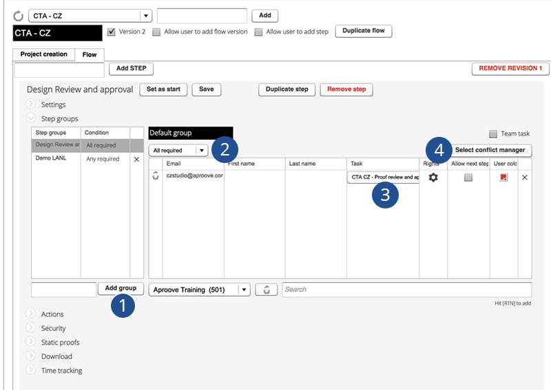Viewport: 551px width, 390px height.
Task: Click the red user color swatch
Action: 503,177
